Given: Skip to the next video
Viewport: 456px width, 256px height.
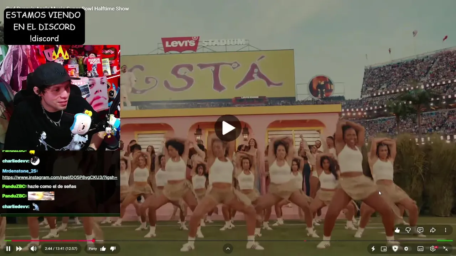Looking at the screenshot, I should (x=19, y=249).
